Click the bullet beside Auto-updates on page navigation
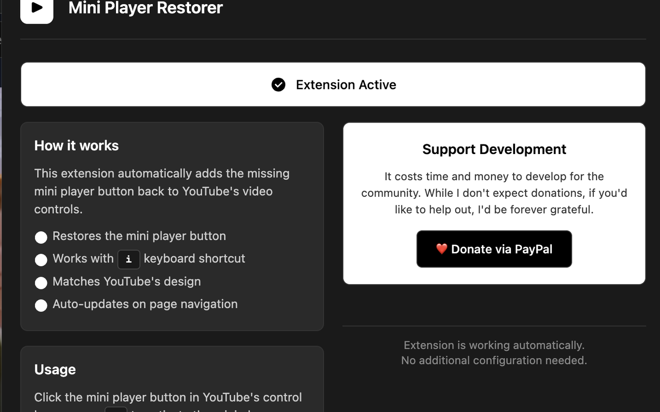 tap(41, 305)
